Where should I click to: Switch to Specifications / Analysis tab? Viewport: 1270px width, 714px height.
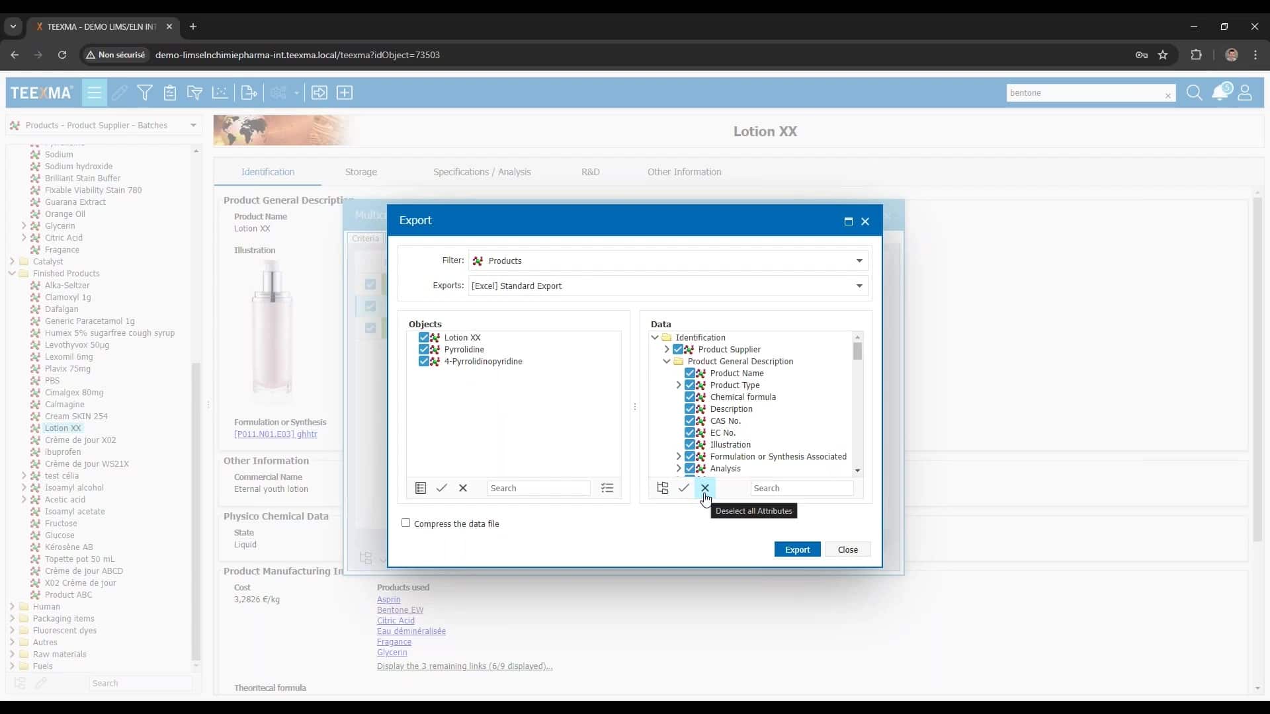point(482,172)
